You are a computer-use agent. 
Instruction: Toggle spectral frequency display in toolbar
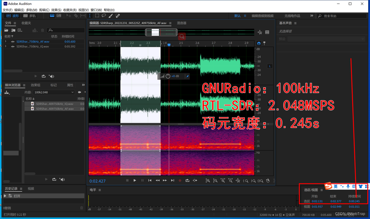52,16
